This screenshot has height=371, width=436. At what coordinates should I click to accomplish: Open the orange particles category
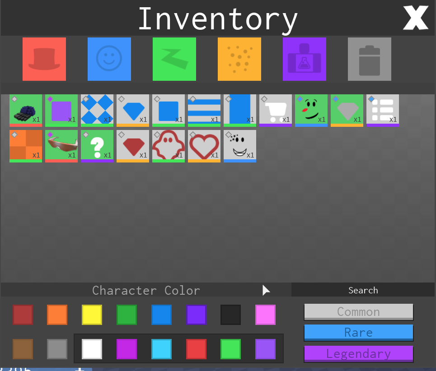coord(239,59)
